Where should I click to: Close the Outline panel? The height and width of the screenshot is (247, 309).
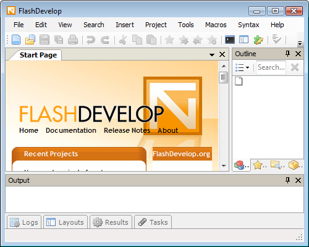tap(298, 54)
